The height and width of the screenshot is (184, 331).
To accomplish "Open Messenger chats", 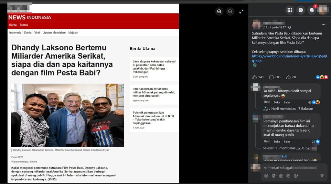I will (x=301, y=10).
